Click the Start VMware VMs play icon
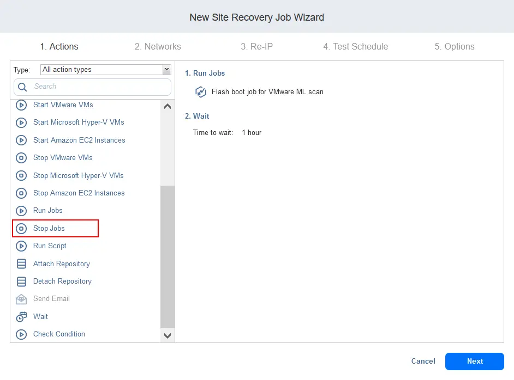514x380 pixels. 21,105
